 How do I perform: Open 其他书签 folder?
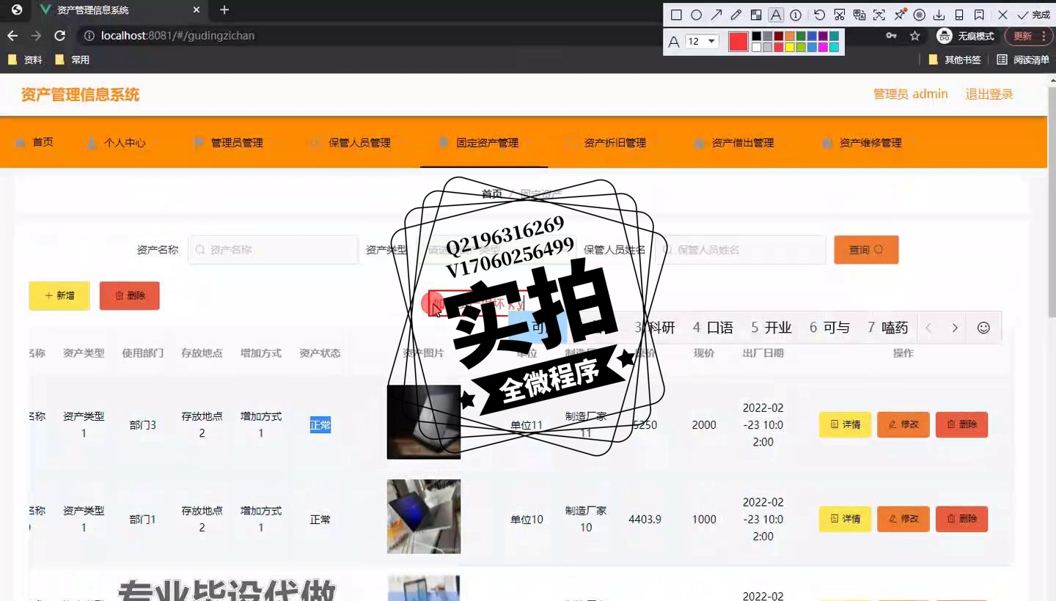955,60
